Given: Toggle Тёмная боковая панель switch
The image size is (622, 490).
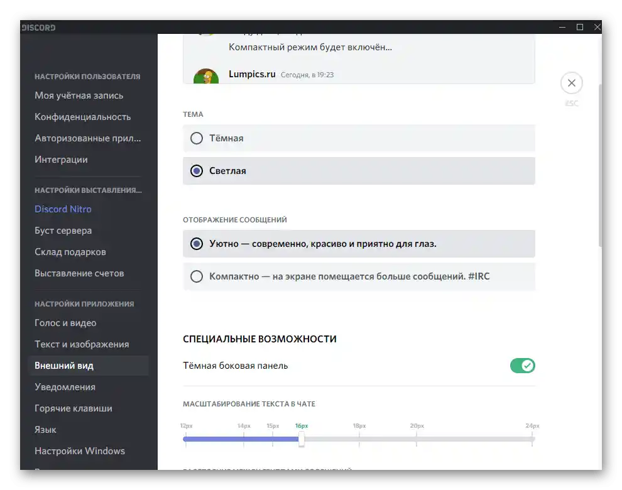Looking at the screenshot, I should (x=523, y=366).
